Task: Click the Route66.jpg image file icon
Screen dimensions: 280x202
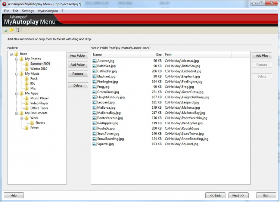Action: 94,128
